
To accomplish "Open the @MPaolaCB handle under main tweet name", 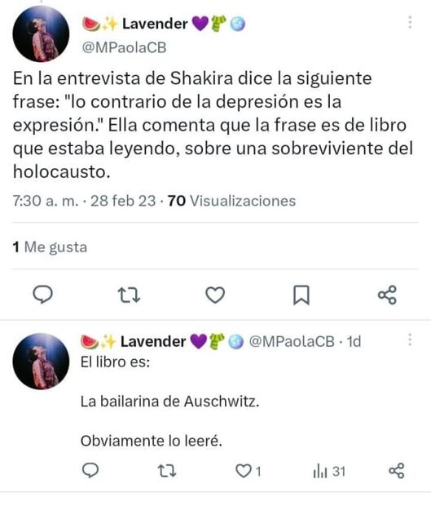I will click(124, 48).
